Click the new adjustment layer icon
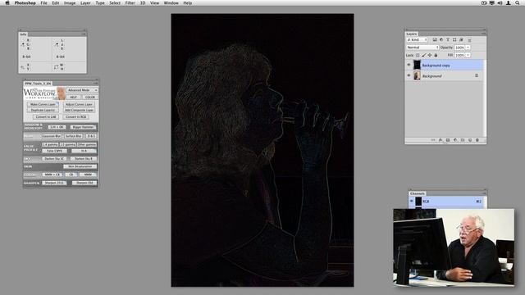The height and width of the screenshot is (295, 525). (x=455, y=140)
